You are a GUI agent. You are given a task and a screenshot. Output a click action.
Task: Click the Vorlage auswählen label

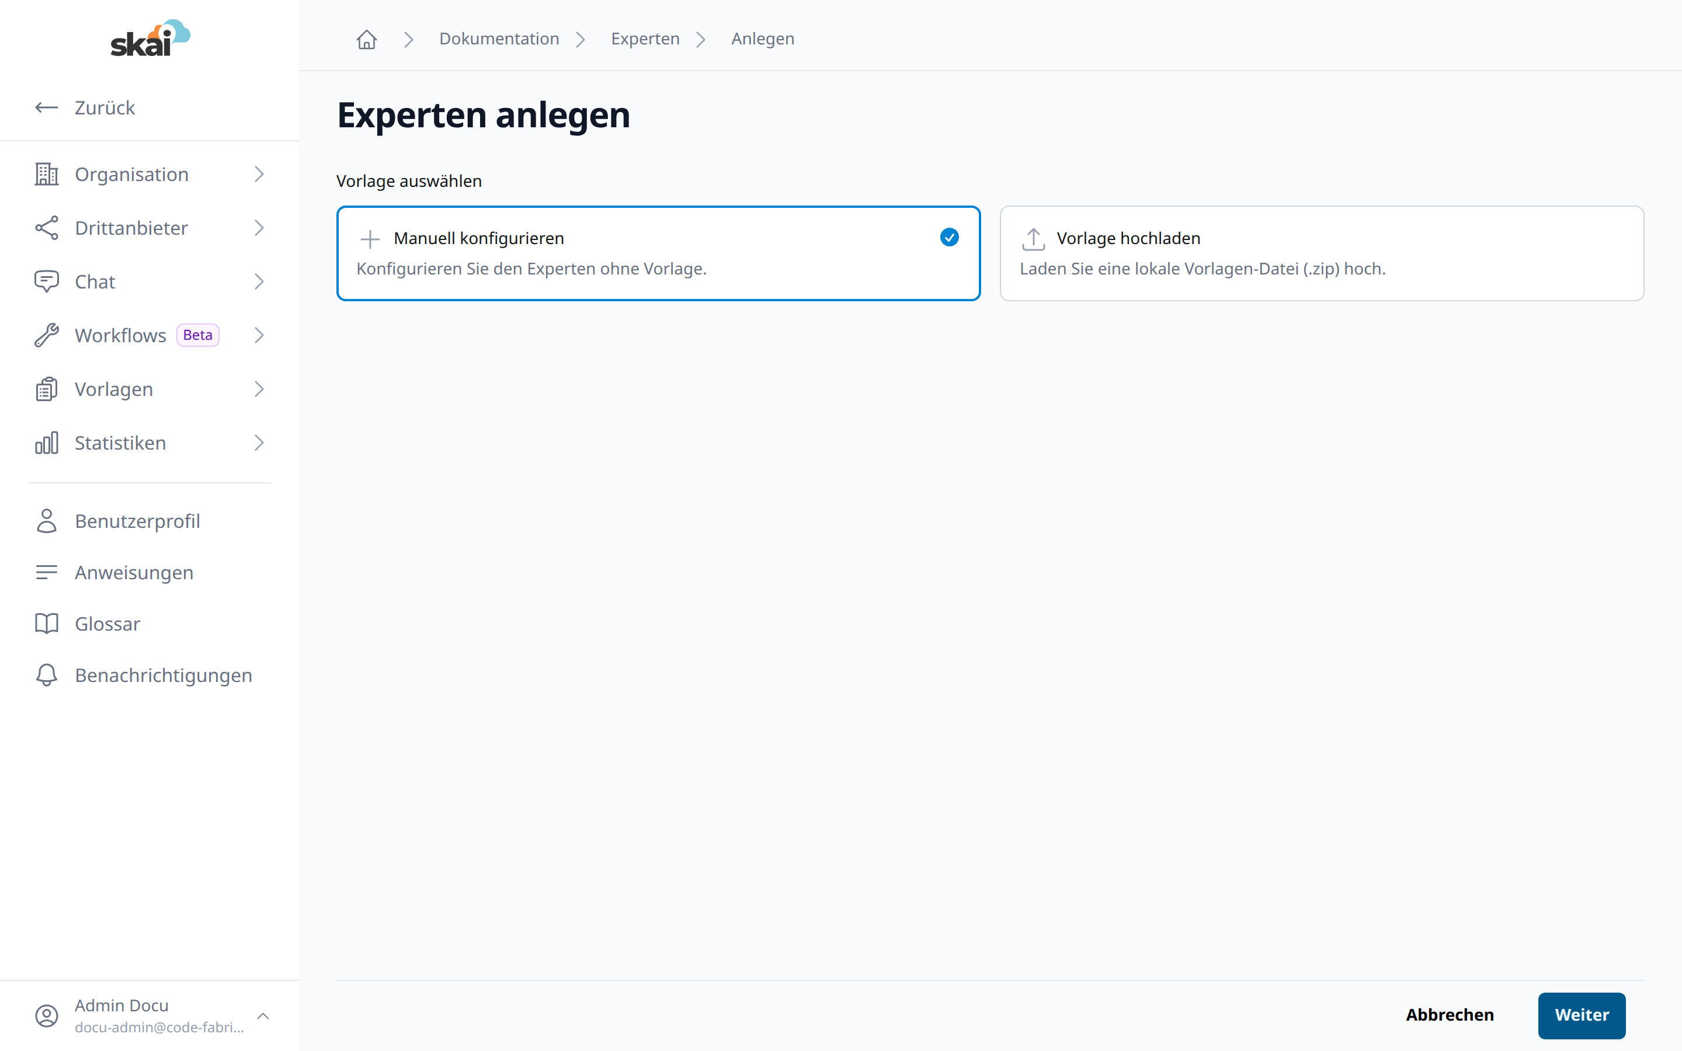[409, 182]
